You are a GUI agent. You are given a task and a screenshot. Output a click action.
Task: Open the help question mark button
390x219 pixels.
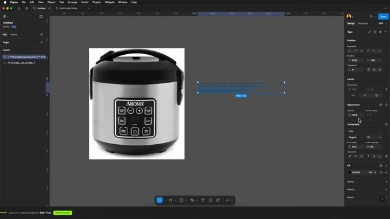pos(382,200)
